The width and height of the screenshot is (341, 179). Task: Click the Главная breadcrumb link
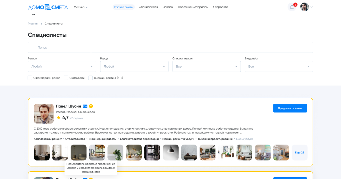[x=33, y=24]
